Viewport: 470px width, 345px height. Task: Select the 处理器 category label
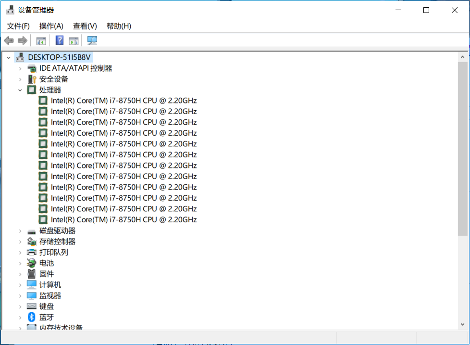50,89
